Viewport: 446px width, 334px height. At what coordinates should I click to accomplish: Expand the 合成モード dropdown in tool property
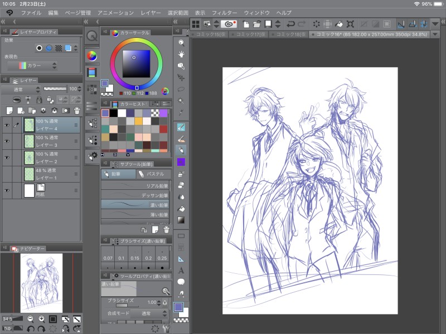145,313
